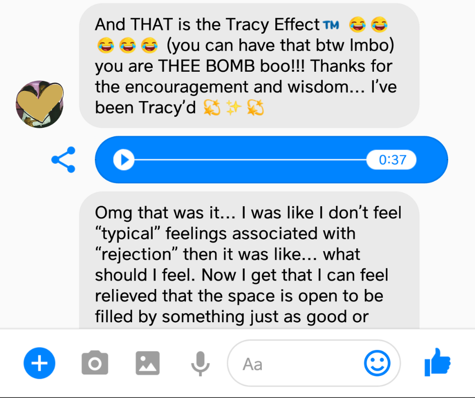This screenshot has width=475, height=398.
Task: Send a thumbs-up like
Action: pyautogui.click(x=438, y=362)
